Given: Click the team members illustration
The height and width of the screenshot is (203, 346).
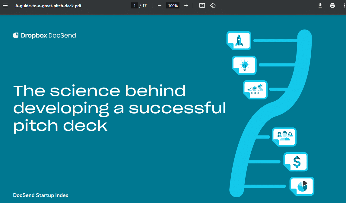Looking at the screenshot, I should coord(284,137).
